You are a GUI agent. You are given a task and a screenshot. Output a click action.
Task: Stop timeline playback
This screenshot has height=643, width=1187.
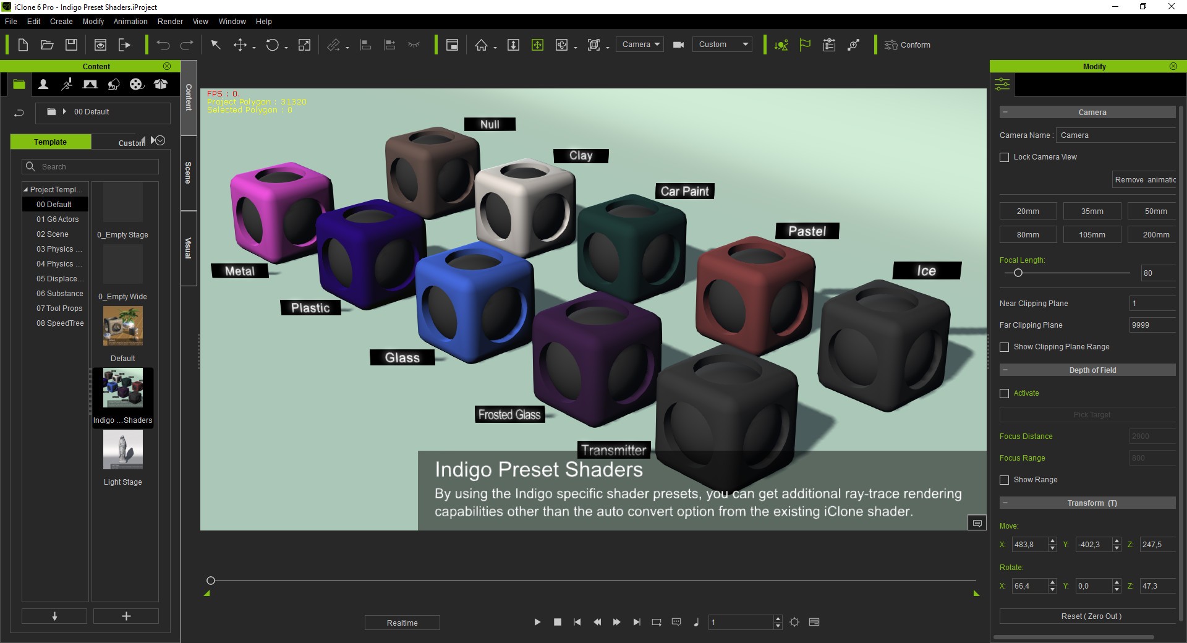click(558, 622)
